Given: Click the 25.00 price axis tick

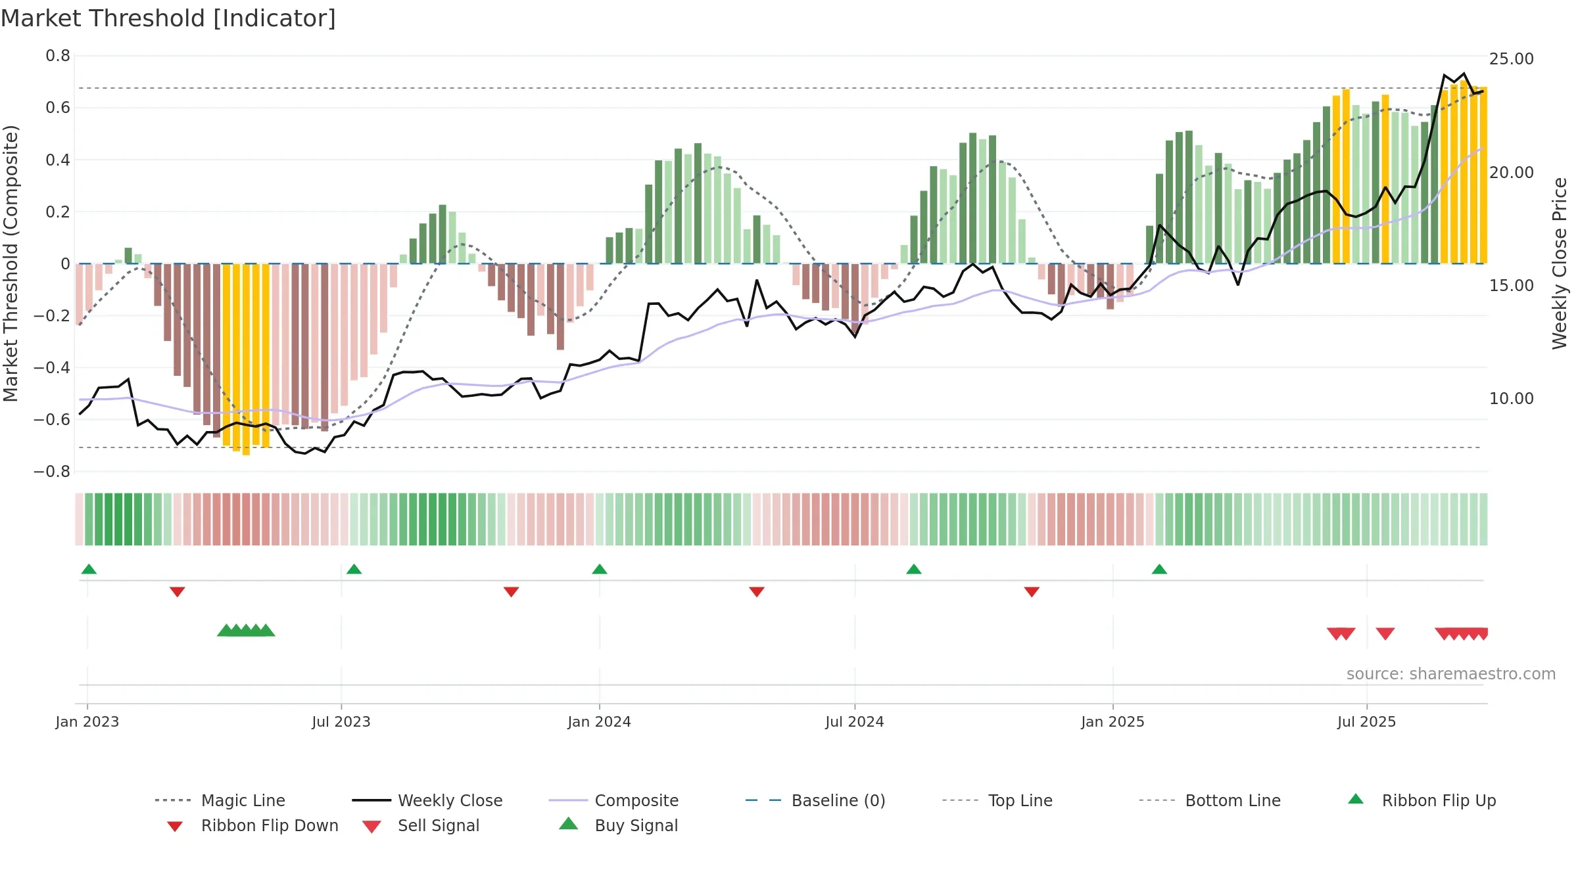Looking at the screenshot, I should pyautogui.click(x=1512, y=59).
